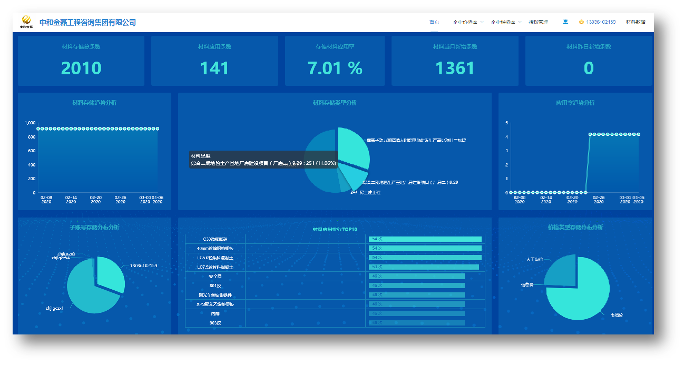The height and width of the screenshot is (365, 684).
Task: Click the gold coin icon beside phone number
Action: point(581,22)
